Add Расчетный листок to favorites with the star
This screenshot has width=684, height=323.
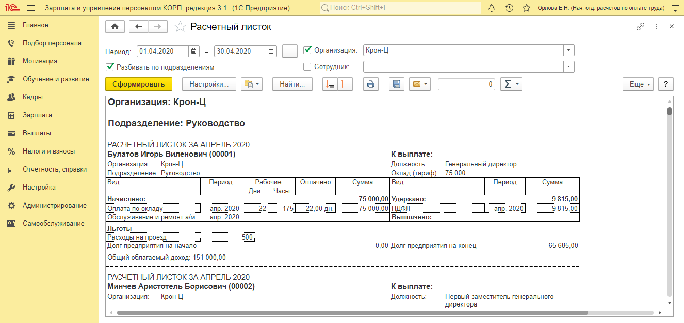coord(180,27)
